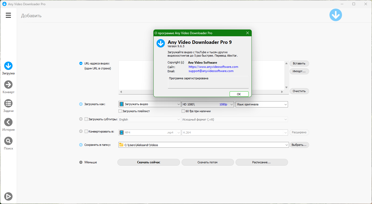The height and width of the screenshot is (204, 372).
Task: Click inside the URL list text area
Action: coord(136,76)
